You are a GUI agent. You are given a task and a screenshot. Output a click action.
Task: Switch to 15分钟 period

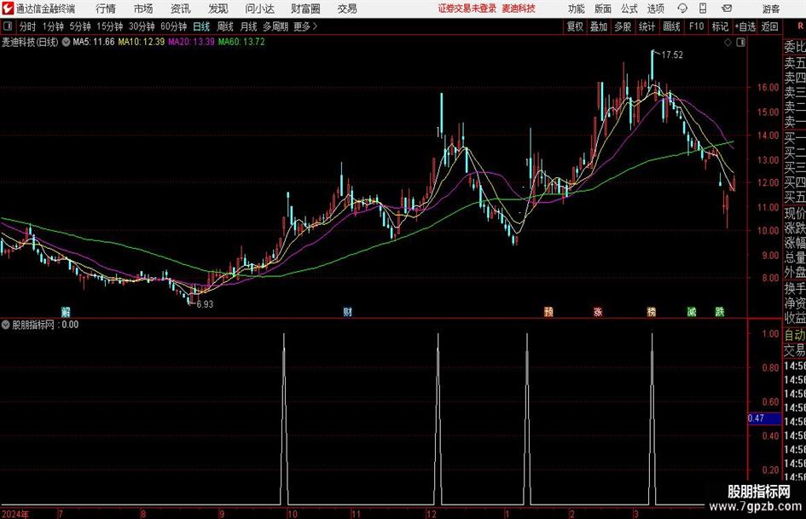pos(110,26)
